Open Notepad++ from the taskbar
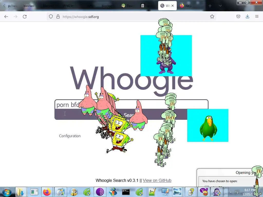Image resolution: width=263 pixels, height=197 pixels. (152, 192)
